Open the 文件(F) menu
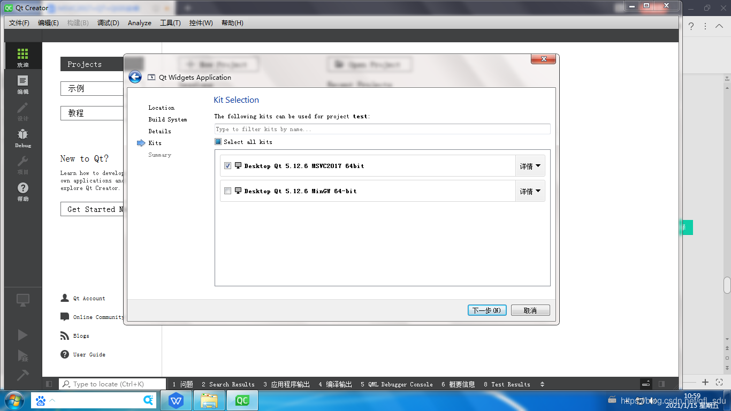 19,23
